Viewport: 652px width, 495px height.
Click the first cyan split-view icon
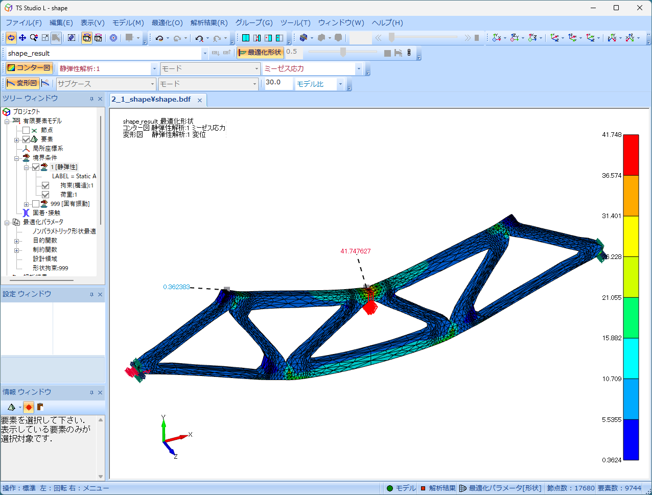[246, 38]
